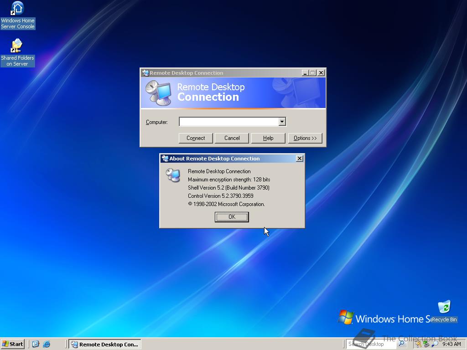The width and height of the screenshot is (467, 350).
Task: Click the Start button
Action: [x=12, y=344]
